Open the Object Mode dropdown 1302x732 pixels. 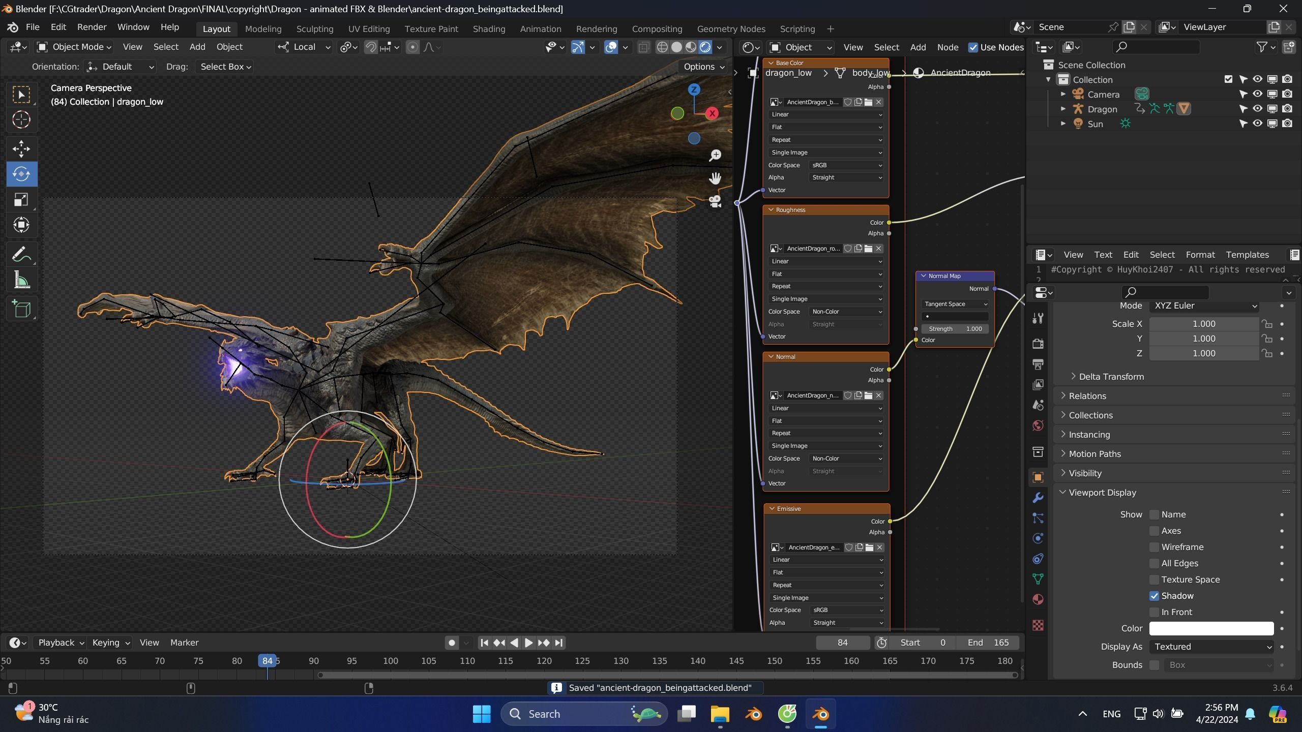(x=75, y=47)
